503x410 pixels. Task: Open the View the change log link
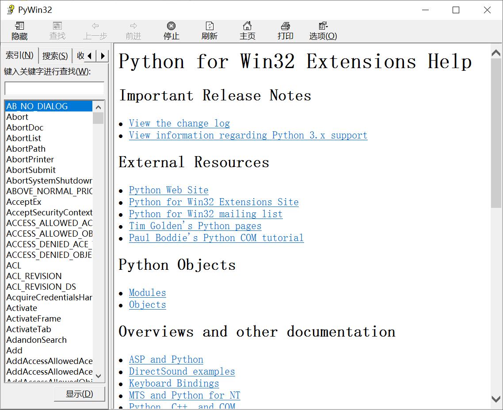pos(179,123)
